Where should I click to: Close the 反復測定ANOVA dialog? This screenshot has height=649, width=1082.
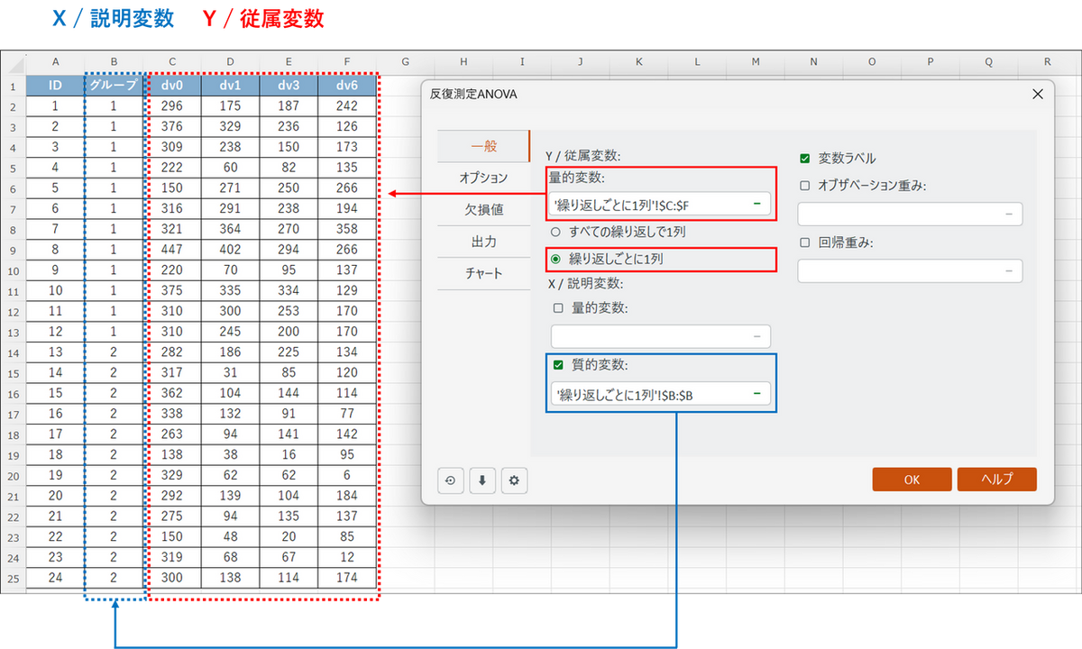click(1037, 94)
